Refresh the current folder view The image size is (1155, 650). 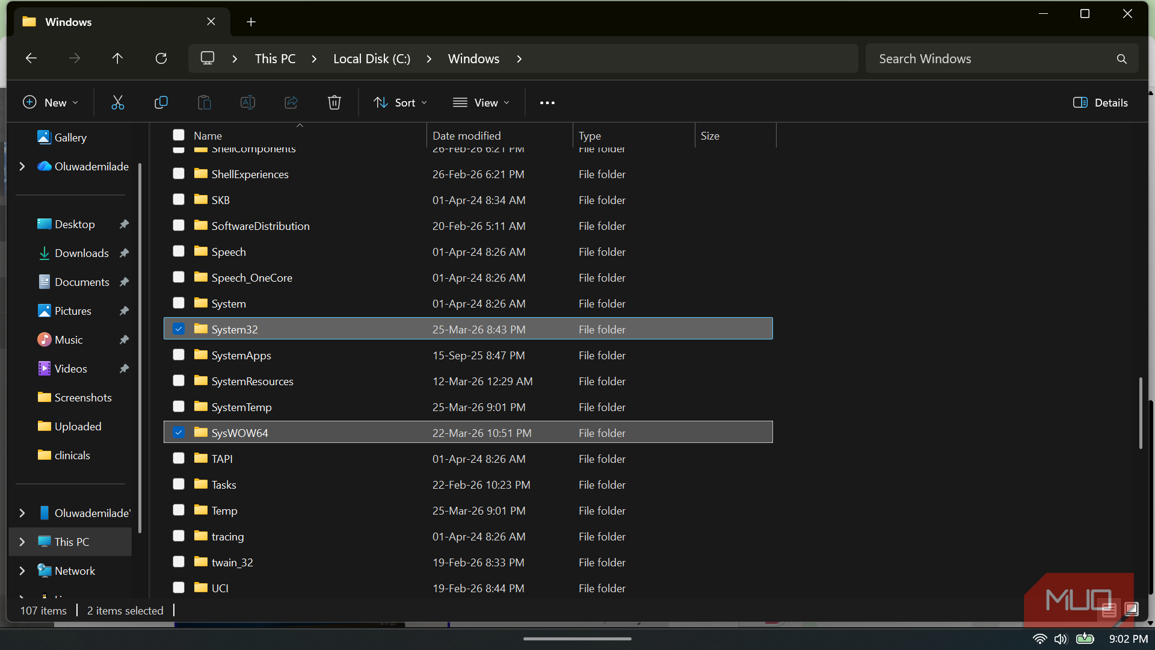[x=161, y=58]
